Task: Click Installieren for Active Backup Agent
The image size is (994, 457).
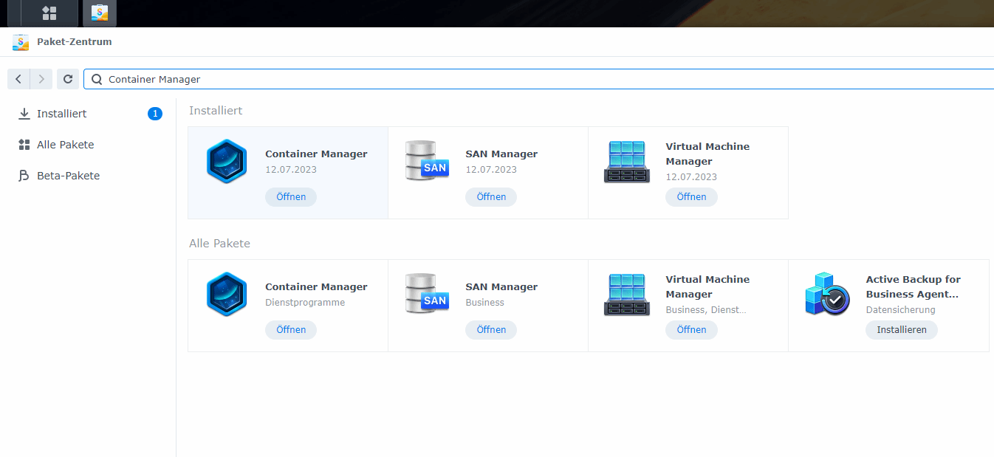Action: point(901,330)
